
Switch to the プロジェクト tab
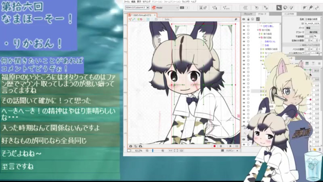tap(248, 14)
